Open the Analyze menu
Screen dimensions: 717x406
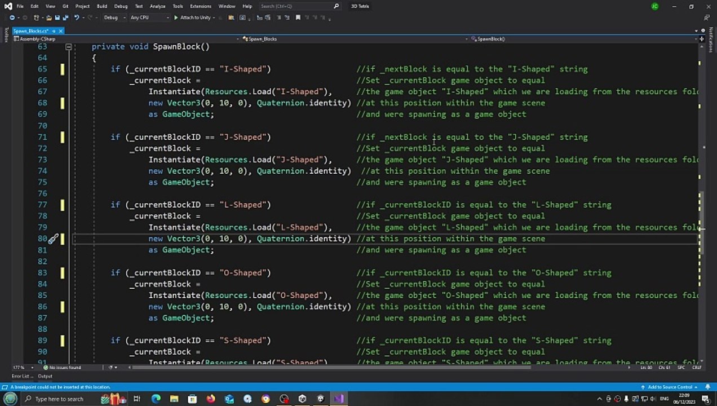tap(157, 6)
